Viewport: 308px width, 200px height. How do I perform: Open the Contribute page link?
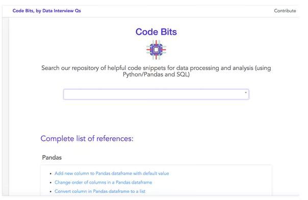285,11
